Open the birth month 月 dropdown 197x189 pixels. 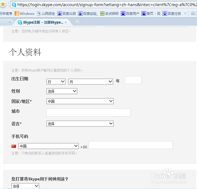pos(91,82)
